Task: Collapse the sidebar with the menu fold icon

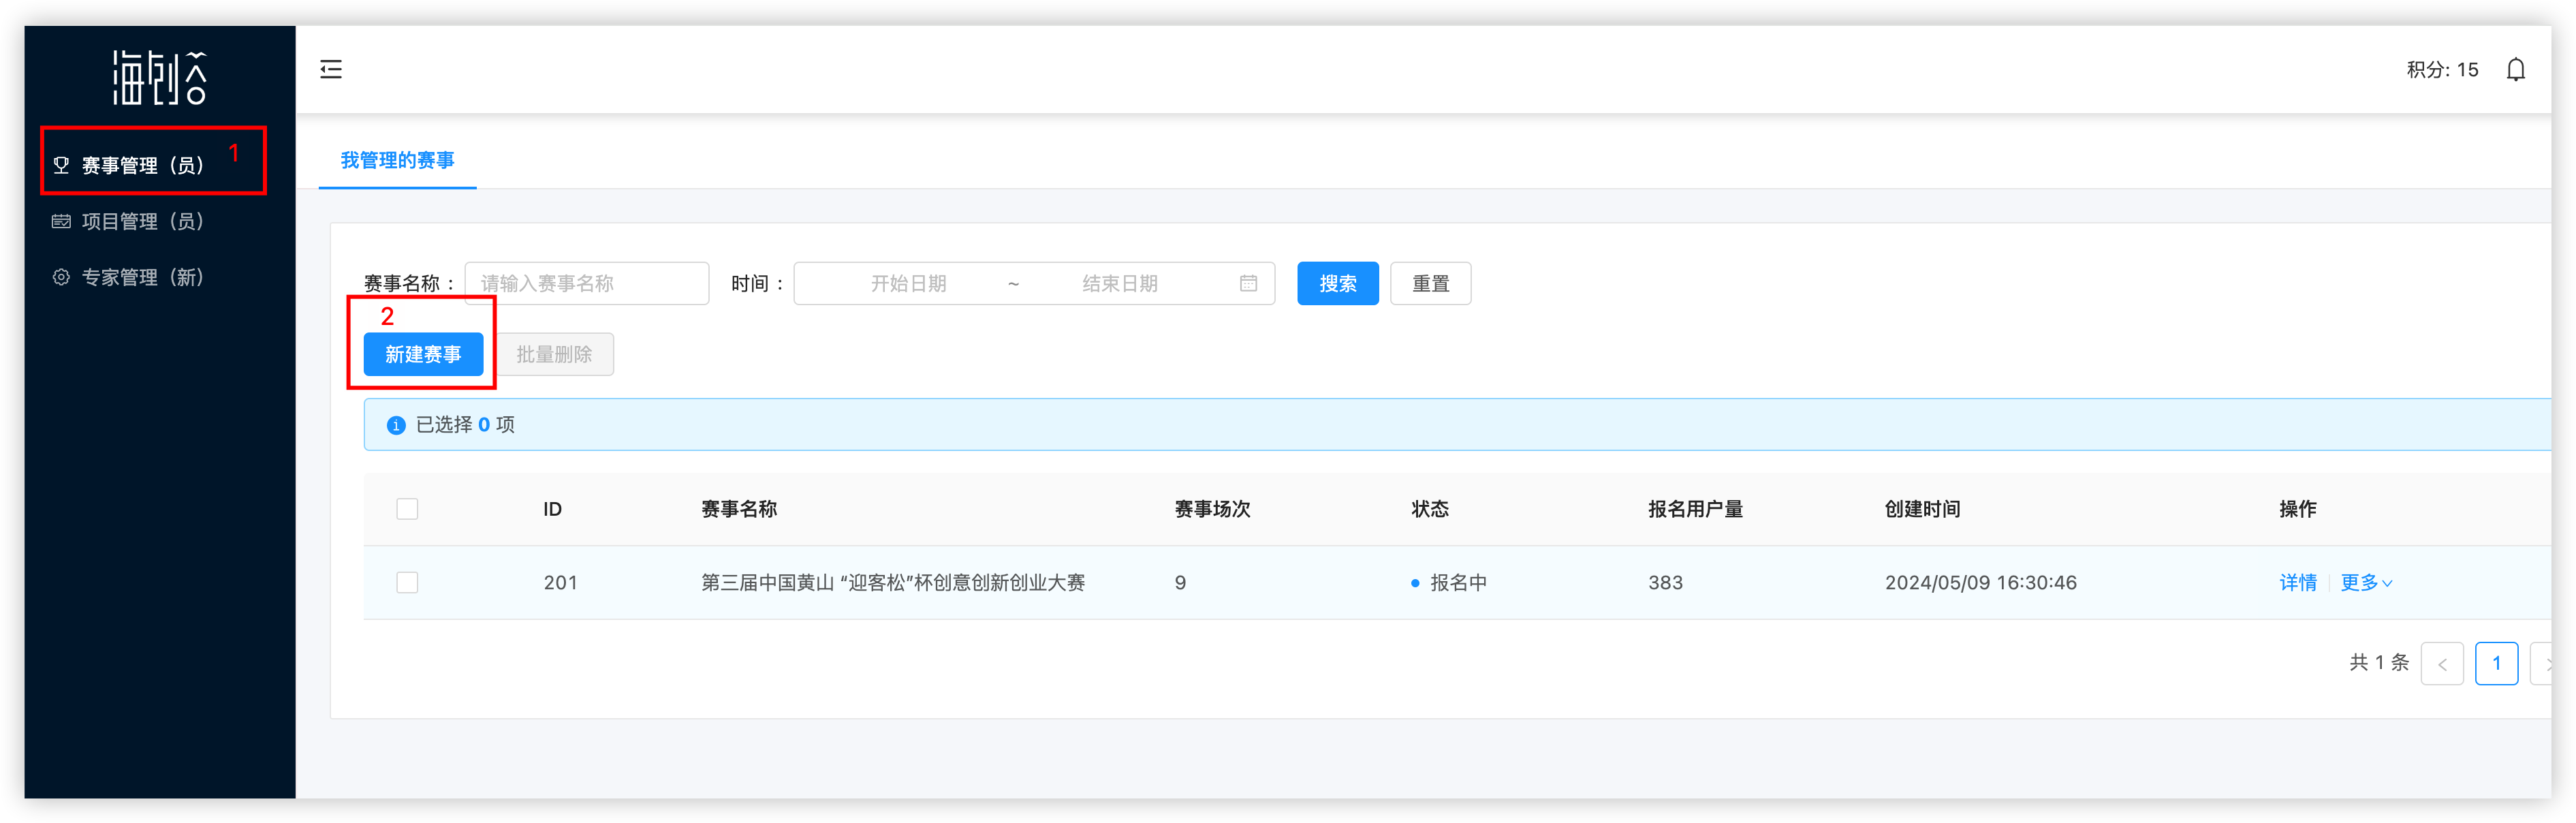Action: [x=331, y=69]
